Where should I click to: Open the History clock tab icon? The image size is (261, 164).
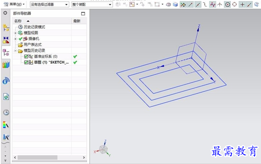tap(6, 112)
